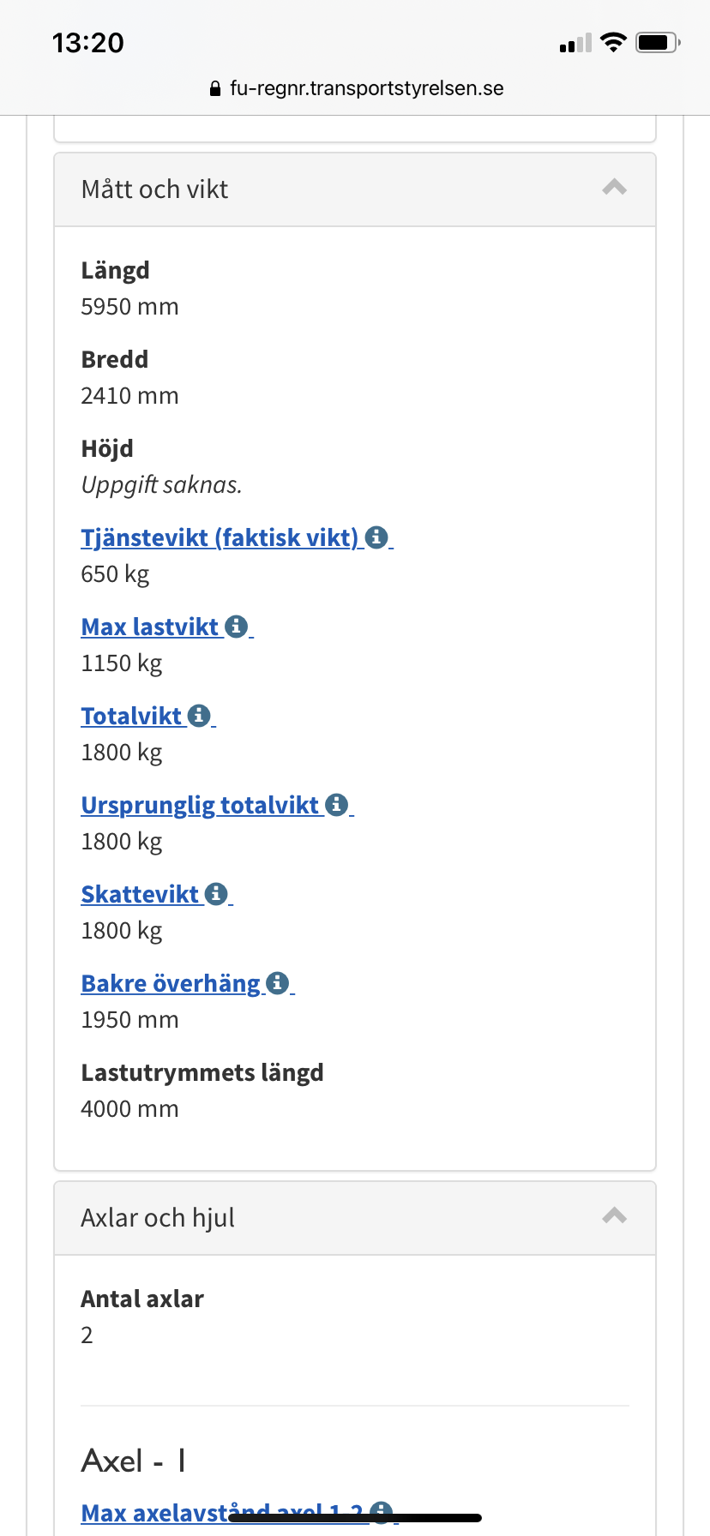Tap the lock icon in address bar
Viewport: 710px width, 1536px height.
click(x=215, y=88)
